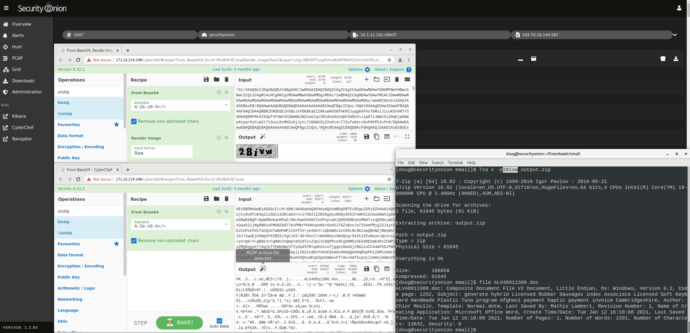Image resolution: width=690 pixels, height=333 pixels.
Task: Open the terminal Search menu
Action: 437,163
